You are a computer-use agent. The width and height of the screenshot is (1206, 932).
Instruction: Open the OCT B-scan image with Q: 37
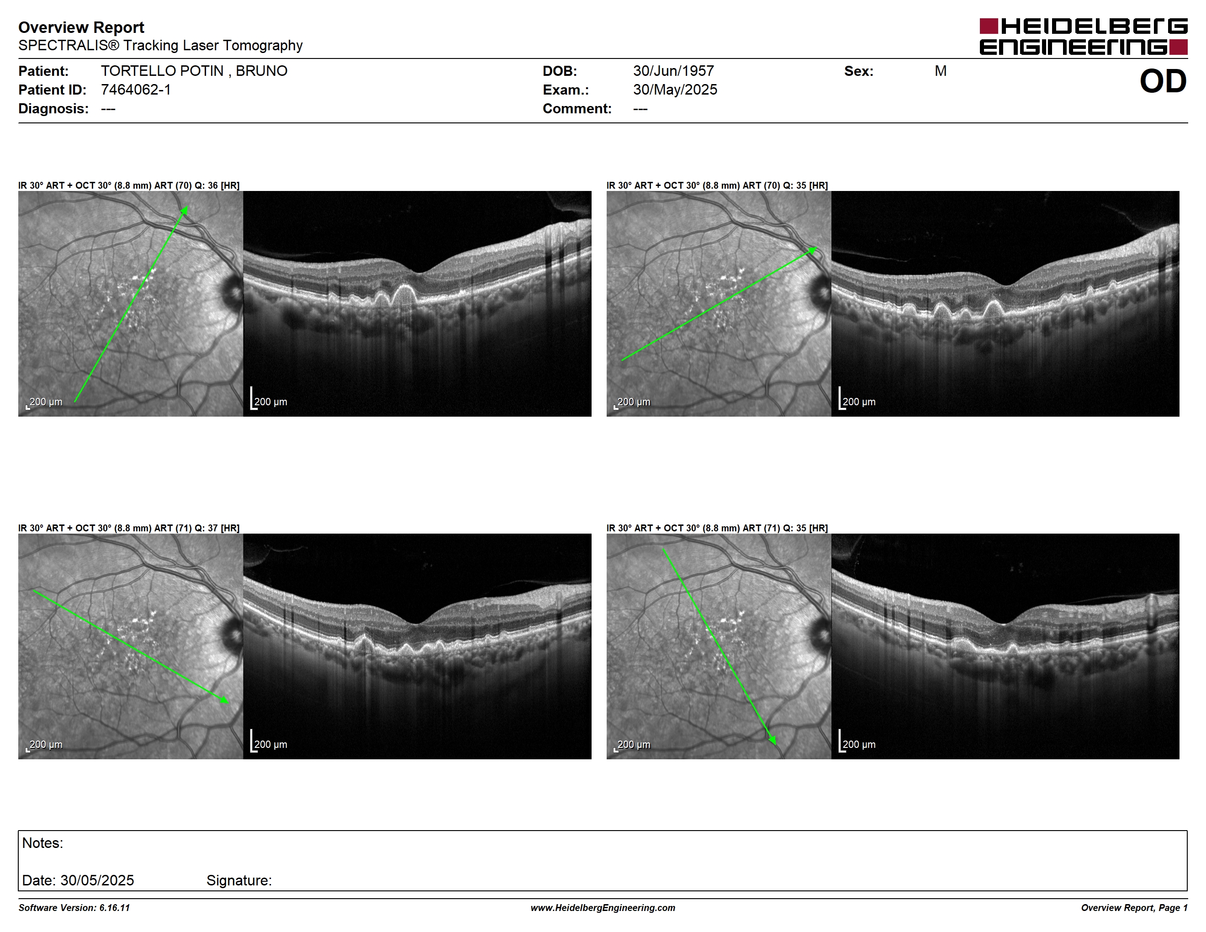pyautogui.click(x=417, y=646)
